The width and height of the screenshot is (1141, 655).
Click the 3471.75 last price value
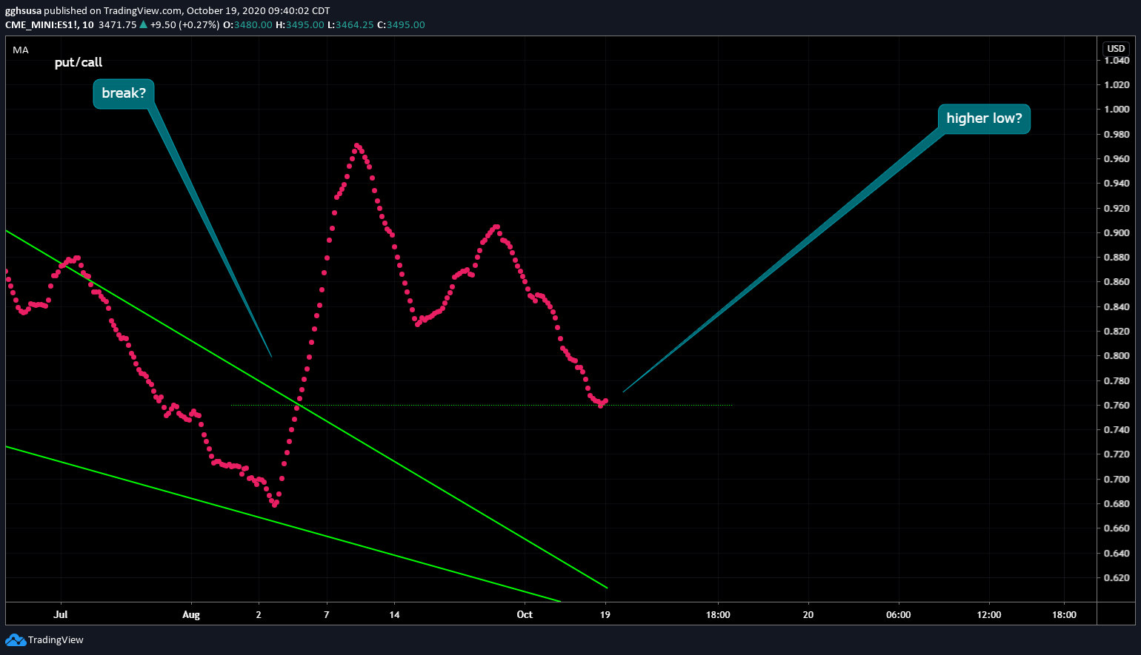(x=118, y=24)
